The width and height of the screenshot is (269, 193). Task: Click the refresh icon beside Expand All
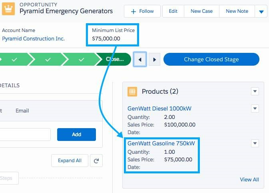click(x=96, y=161)
